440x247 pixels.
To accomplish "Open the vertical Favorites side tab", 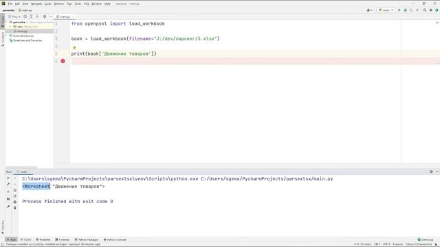I will 3,227.
